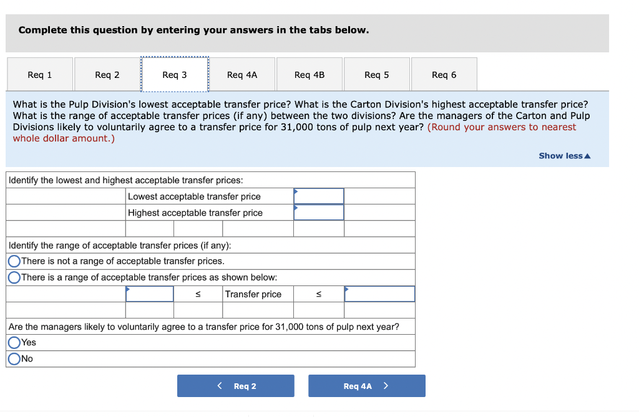Open the Req 4B tab
Viewport: 639px width, 417px height.
point(310,74)
